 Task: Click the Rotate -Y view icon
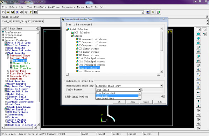pos(198,124)
